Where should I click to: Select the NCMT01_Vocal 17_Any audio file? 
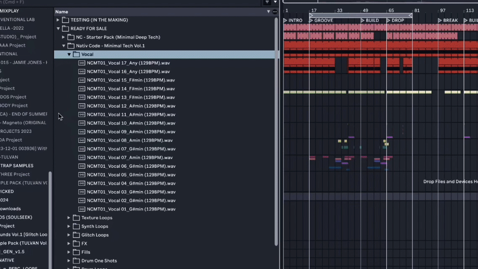pyautogui.click(x=128, y=63)
